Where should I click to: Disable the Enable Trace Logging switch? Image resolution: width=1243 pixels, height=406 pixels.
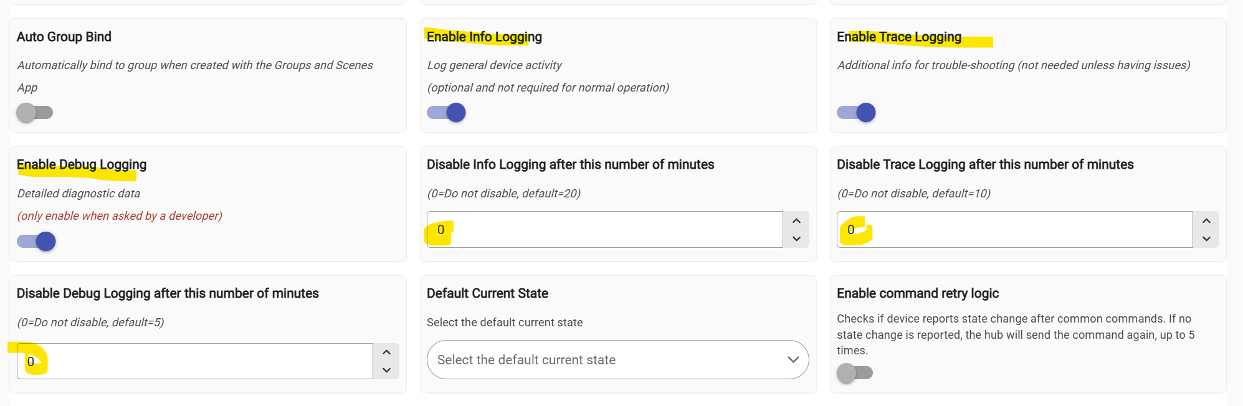tap(857, 113)
